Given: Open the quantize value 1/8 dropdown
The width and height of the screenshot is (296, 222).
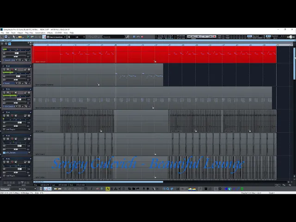Looking at the screenshot, I should tap(77, 37).
